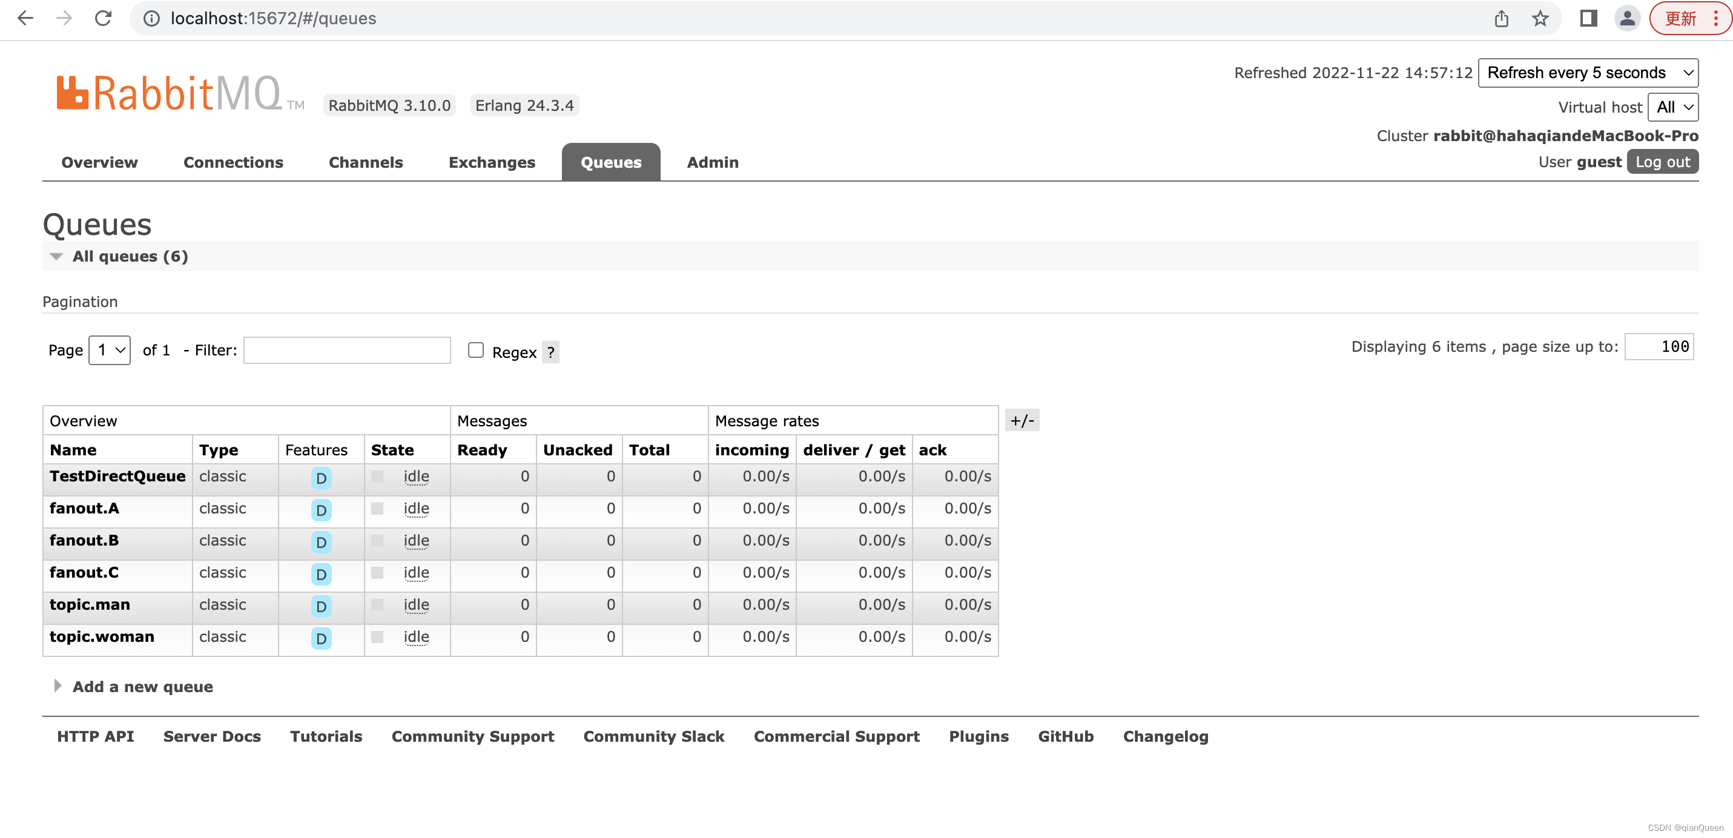The image size is (1733, 838).
Task: Expand the Add a new queue section
Action: (142, 687)
